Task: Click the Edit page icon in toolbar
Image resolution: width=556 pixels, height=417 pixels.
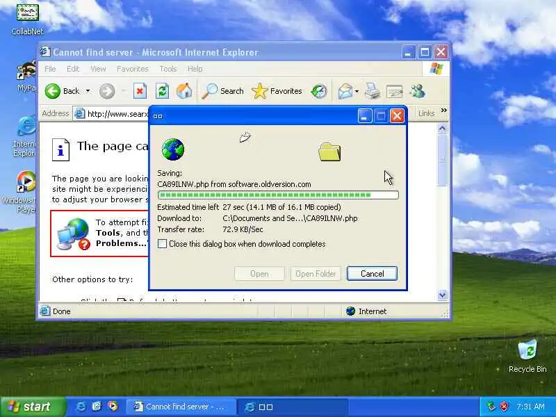Action: (394, 92)
